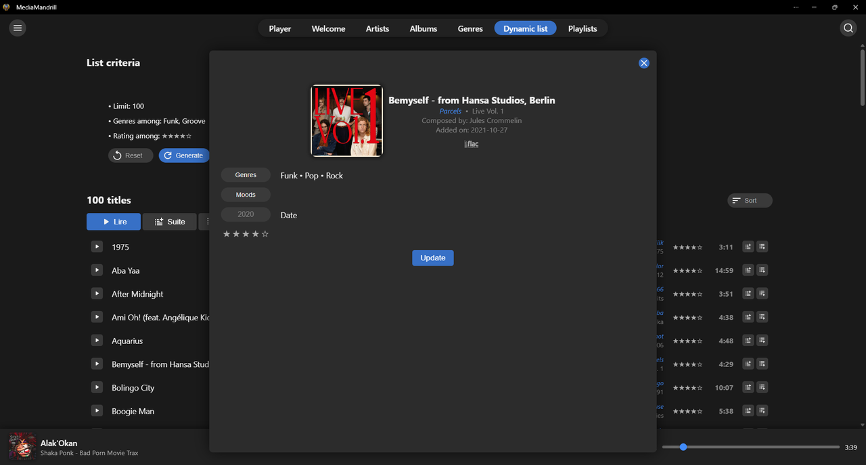Open the Artists tab

378,28
